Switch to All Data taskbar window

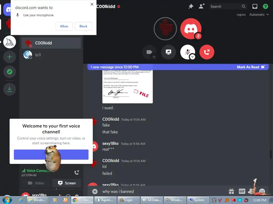click(x=152, y=200)
